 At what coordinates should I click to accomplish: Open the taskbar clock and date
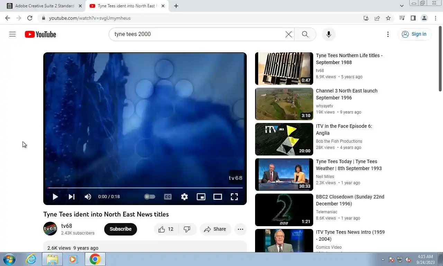425,259
